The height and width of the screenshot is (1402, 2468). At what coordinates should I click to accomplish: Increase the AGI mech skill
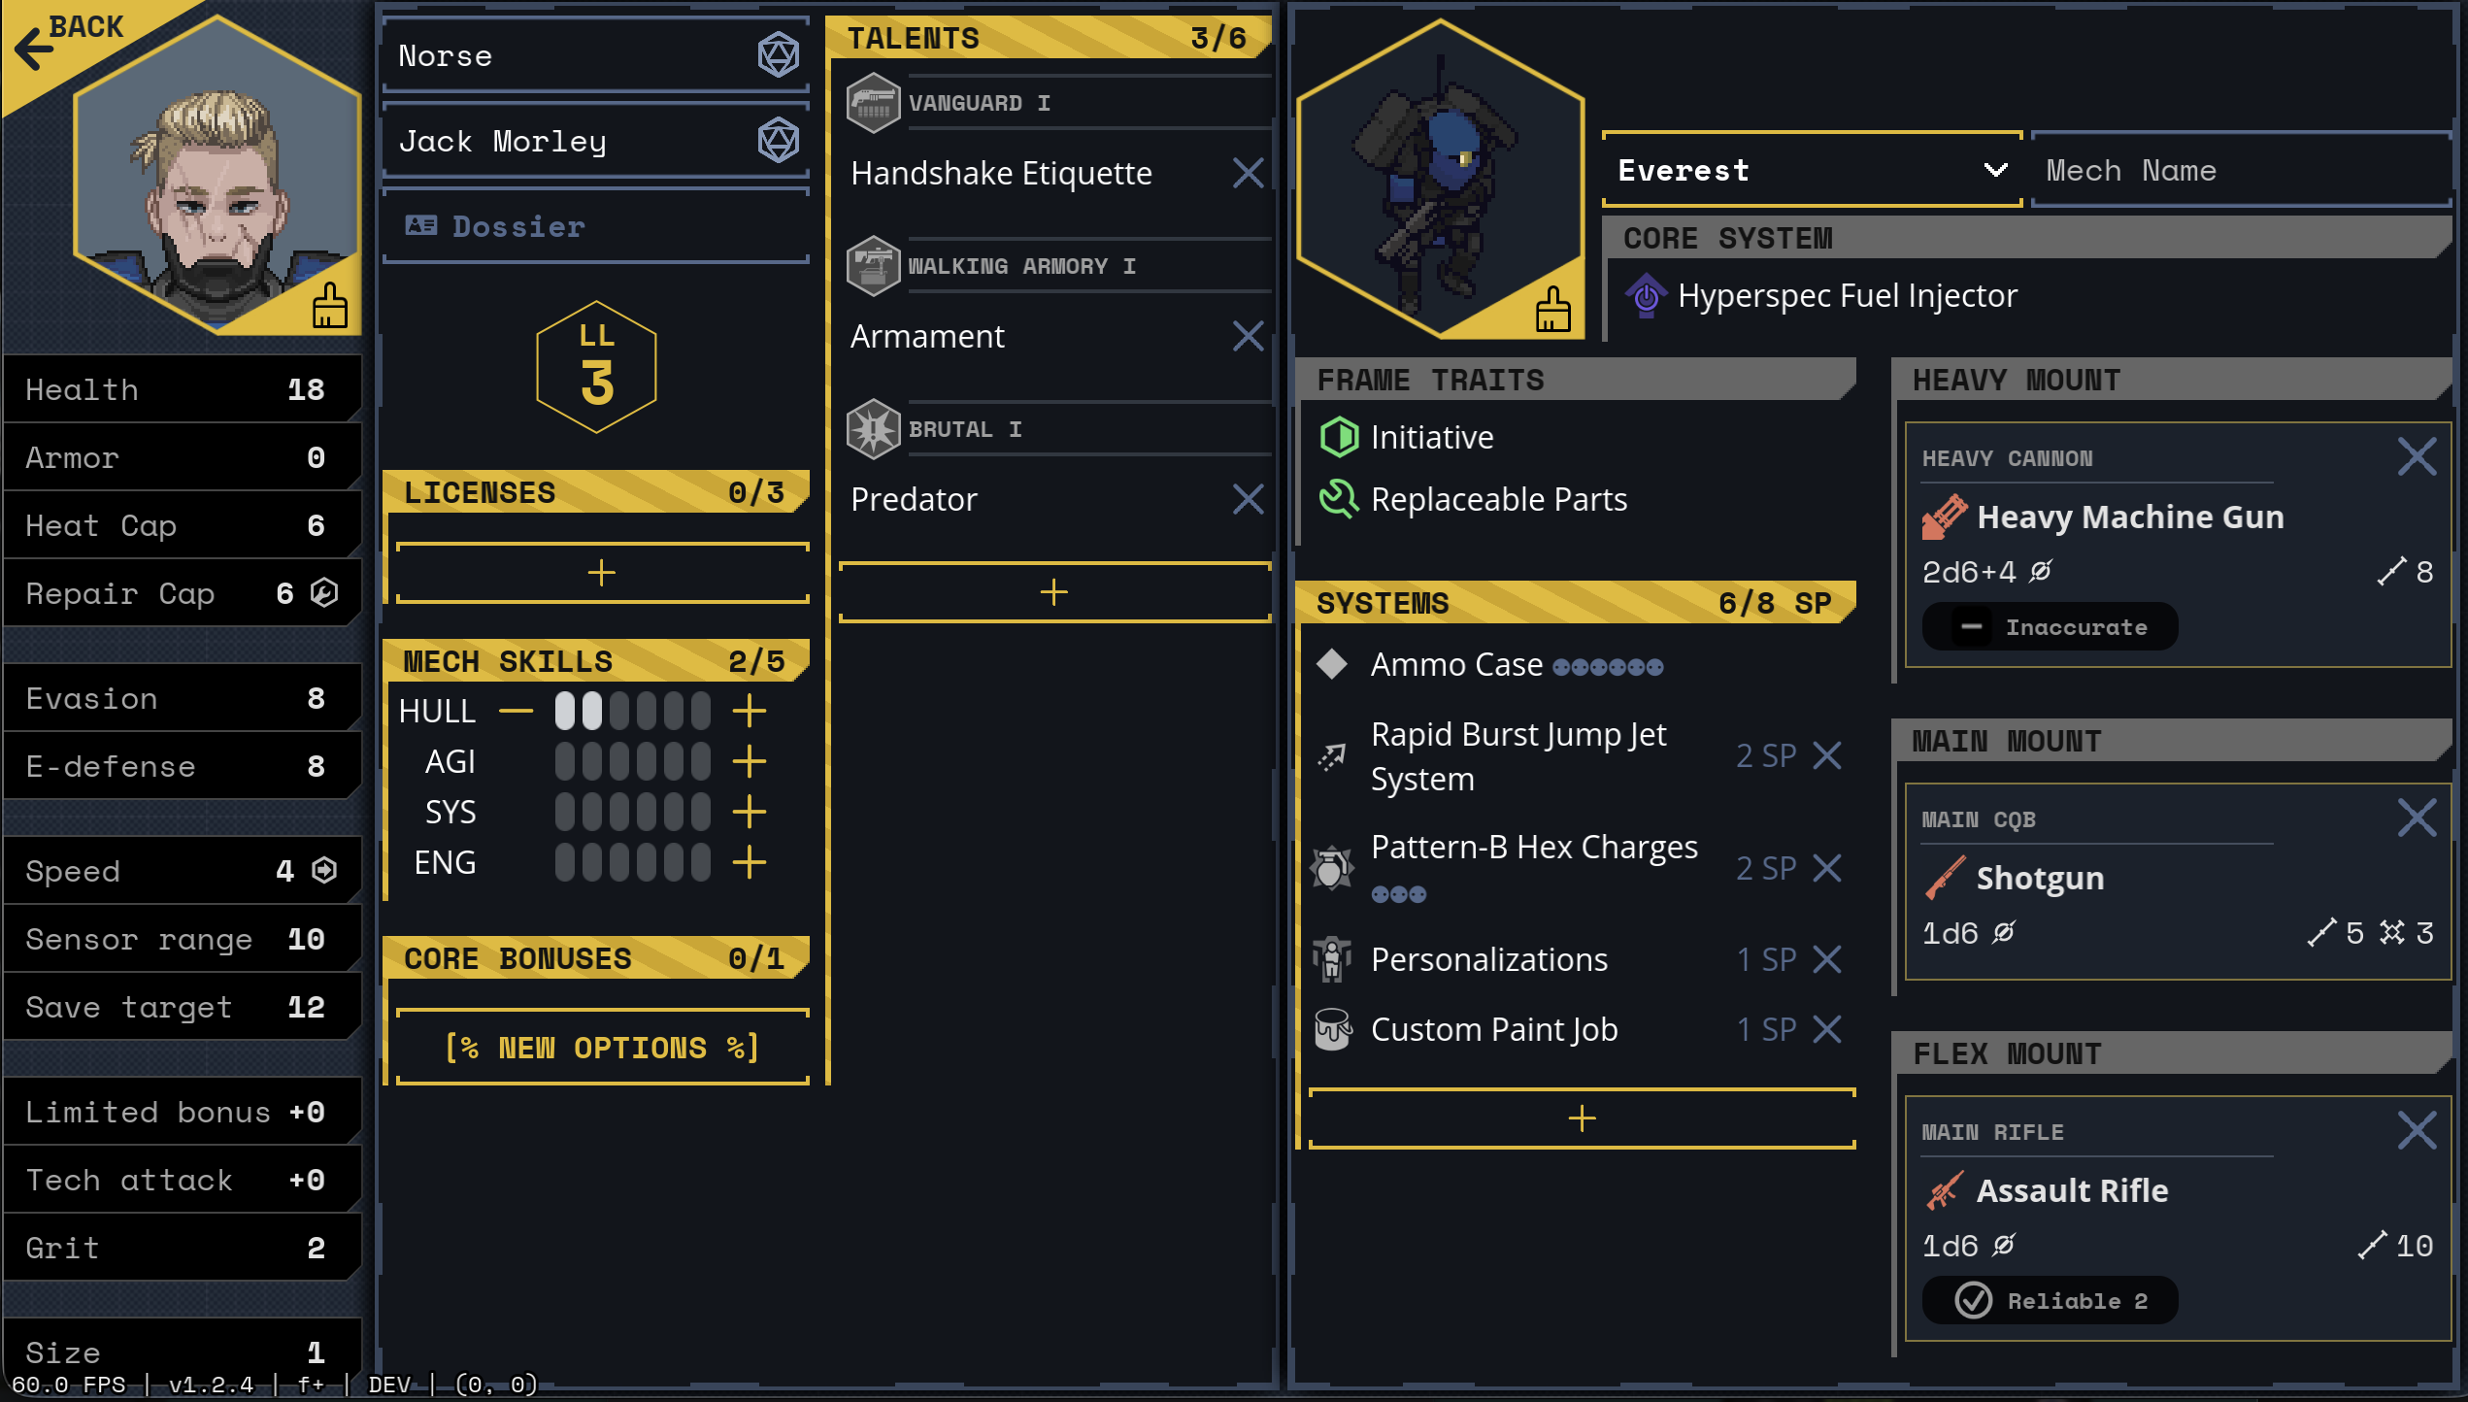[x=750, y=761]
